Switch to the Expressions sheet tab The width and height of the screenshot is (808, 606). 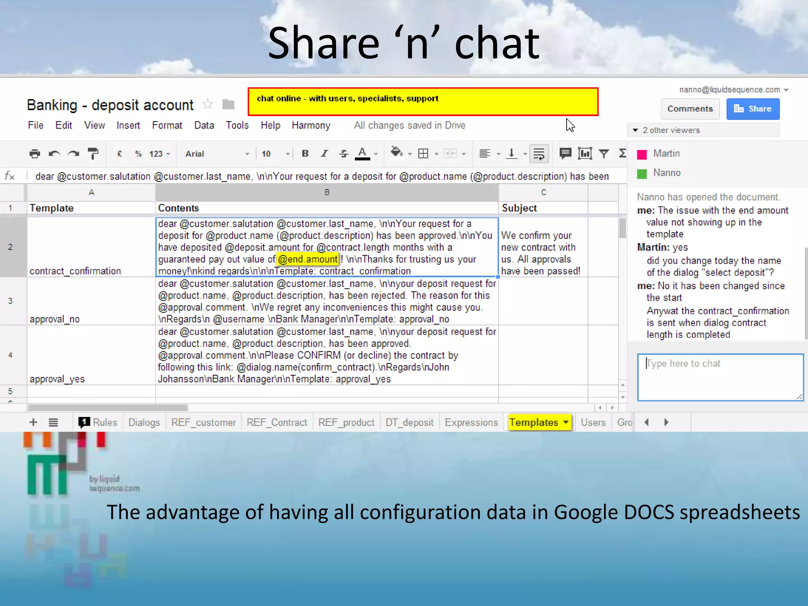click(x=471, y=422)
